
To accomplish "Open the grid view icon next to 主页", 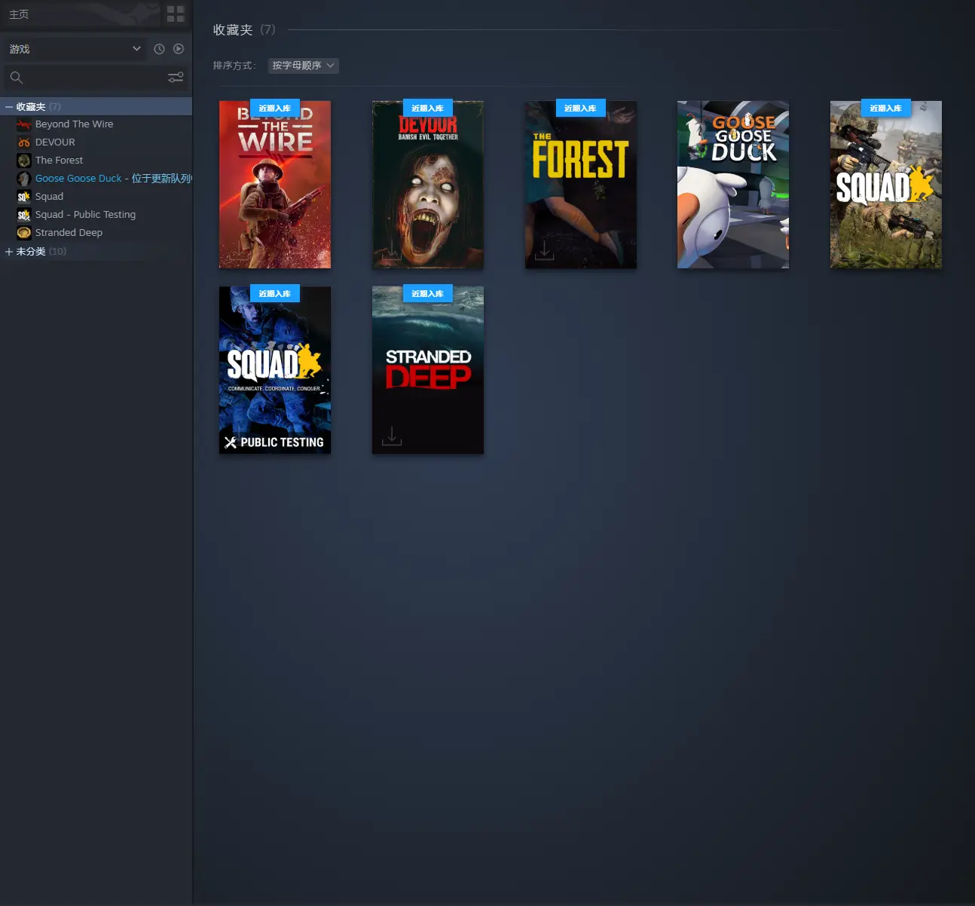I will [176, 14].
